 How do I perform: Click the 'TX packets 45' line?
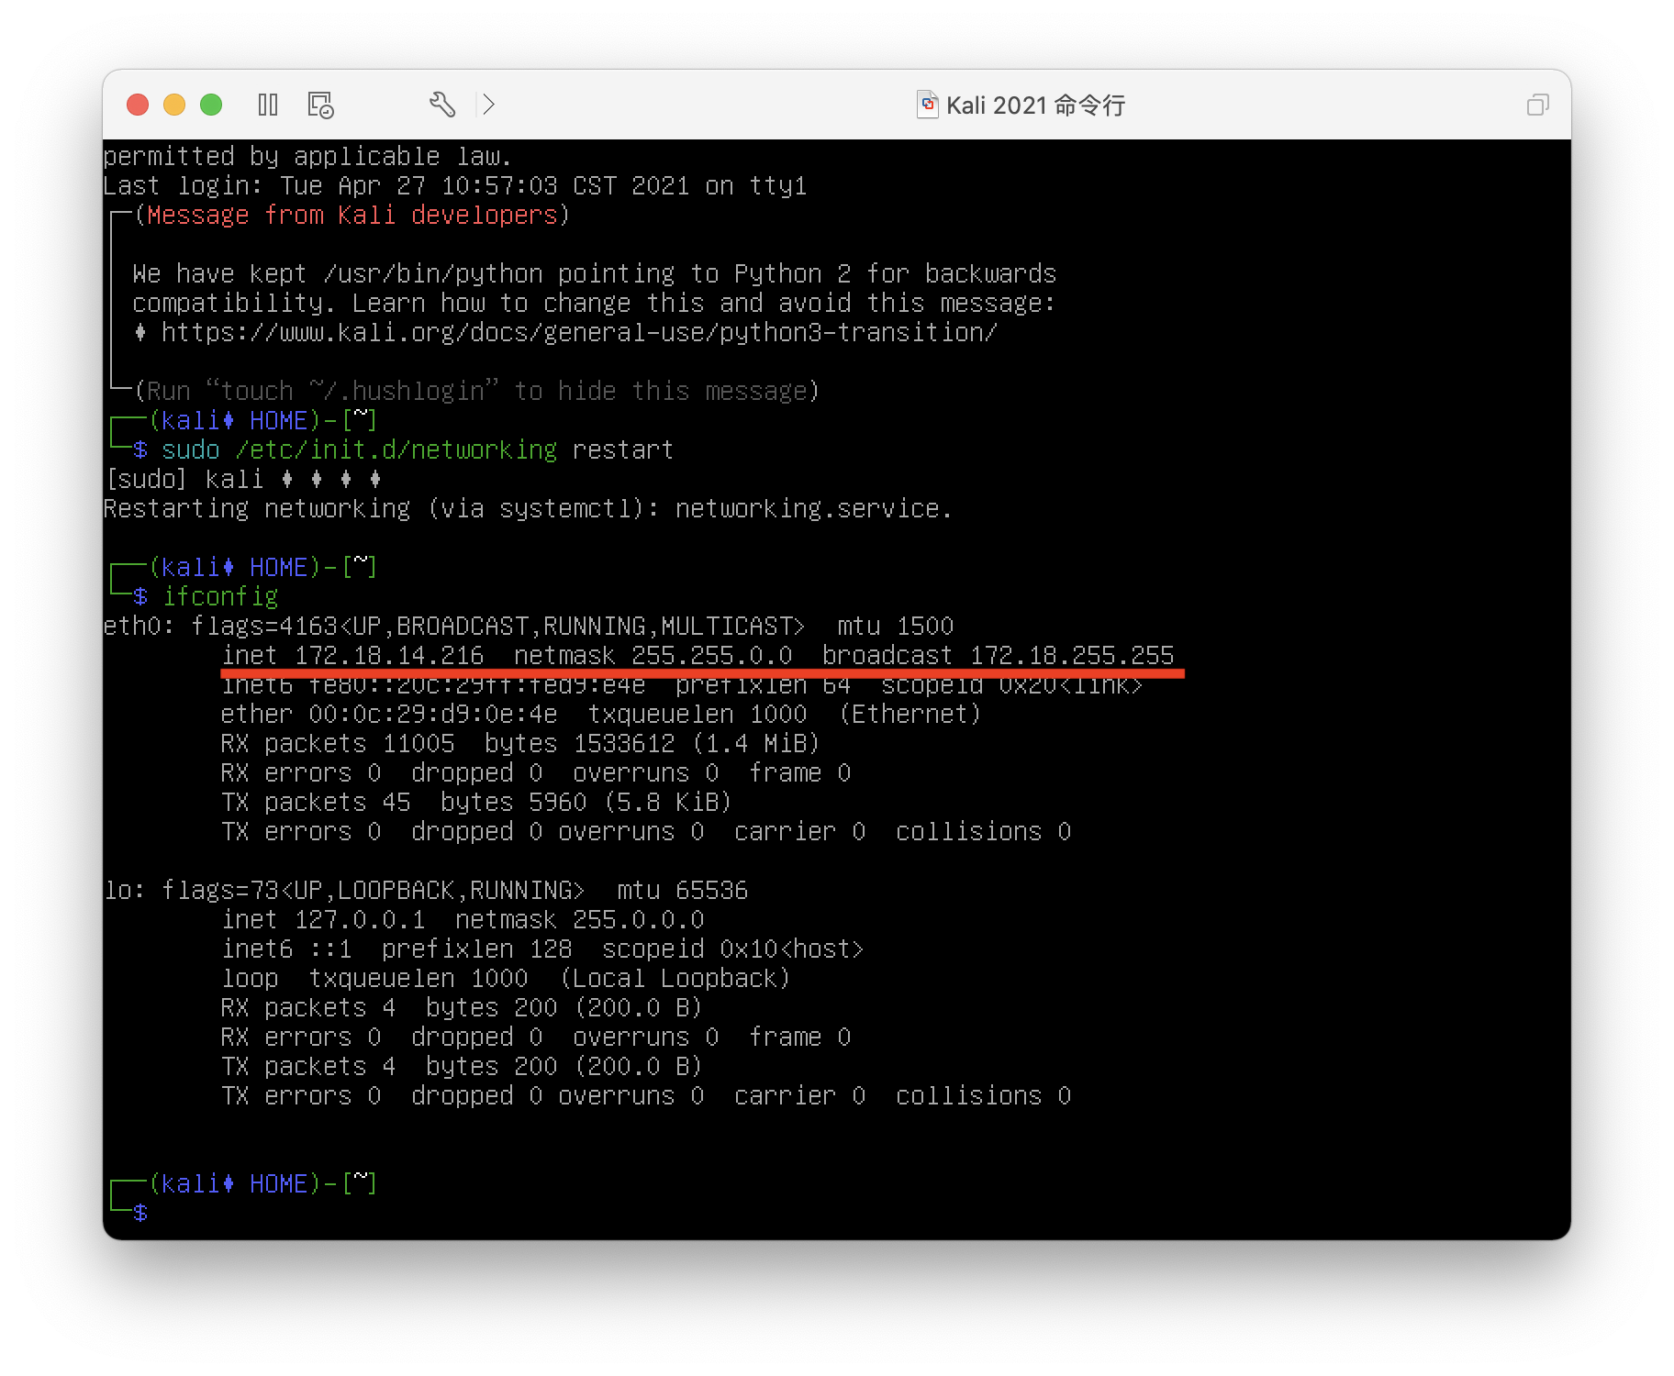[x=476, y=802]
